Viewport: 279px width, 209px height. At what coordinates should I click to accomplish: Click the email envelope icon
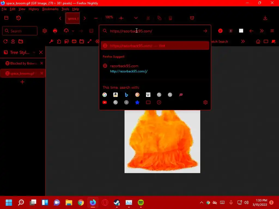74,41
